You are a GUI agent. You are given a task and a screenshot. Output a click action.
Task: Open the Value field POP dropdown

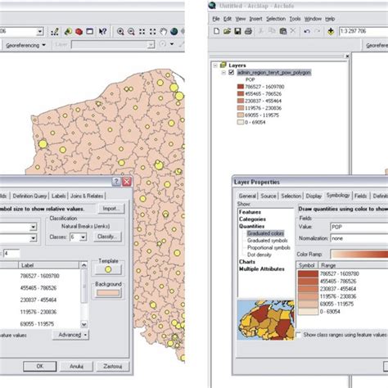pos(359,227)
